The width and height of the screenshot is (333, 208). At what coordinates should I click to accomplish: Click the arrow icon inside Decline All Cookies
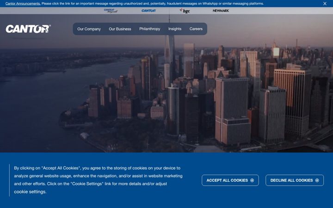(317, 180)
